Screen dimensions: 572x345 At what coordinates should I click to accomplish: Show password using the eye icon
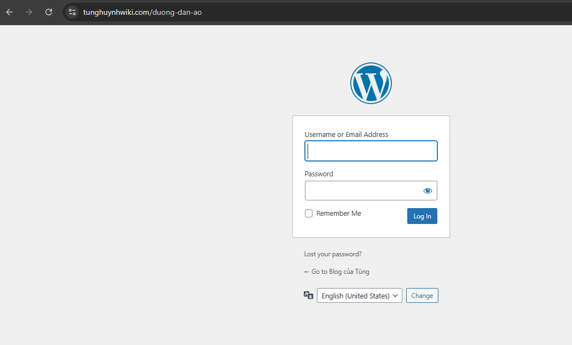click(x=427, y=191)
